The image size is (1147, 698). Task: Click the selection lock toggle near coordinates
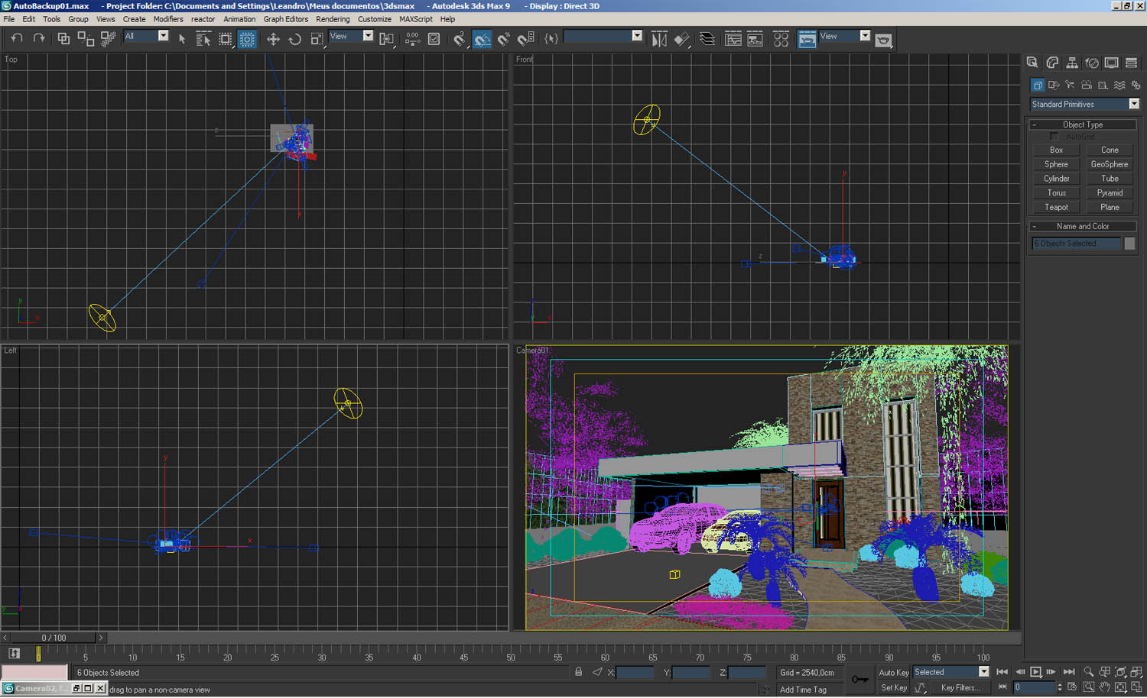pos(579,671)
